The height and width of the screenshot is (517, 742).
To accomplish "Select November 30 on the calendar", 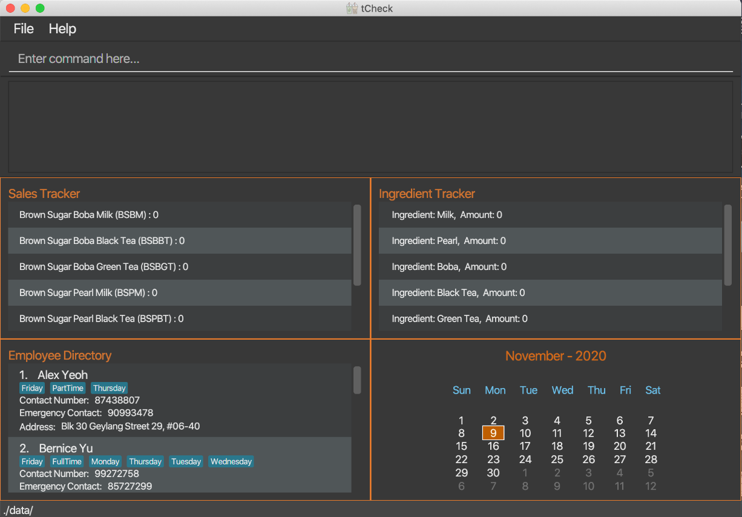I will (x=493, y=473).
